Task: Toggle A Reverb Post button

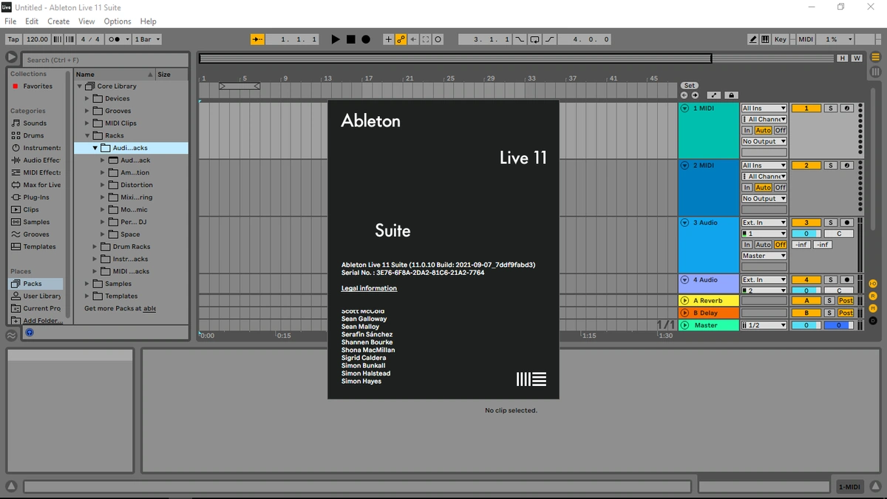Action: click(846, 301)
